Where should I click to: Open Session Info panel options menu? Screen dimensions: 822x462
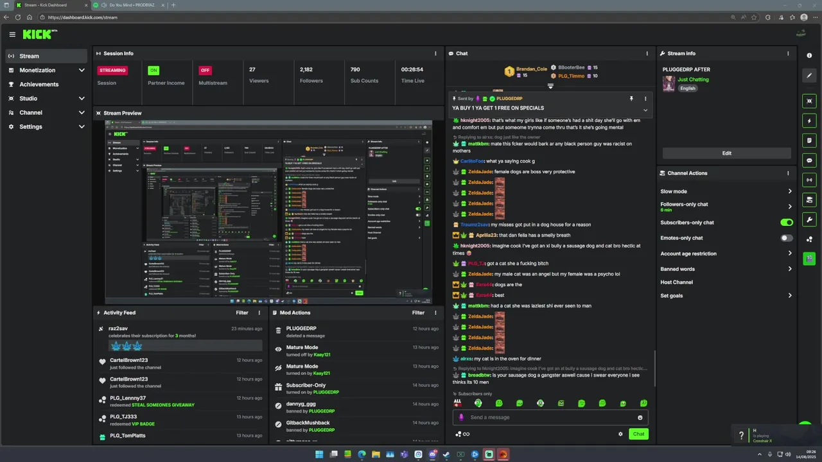click(x=435, y=53)
